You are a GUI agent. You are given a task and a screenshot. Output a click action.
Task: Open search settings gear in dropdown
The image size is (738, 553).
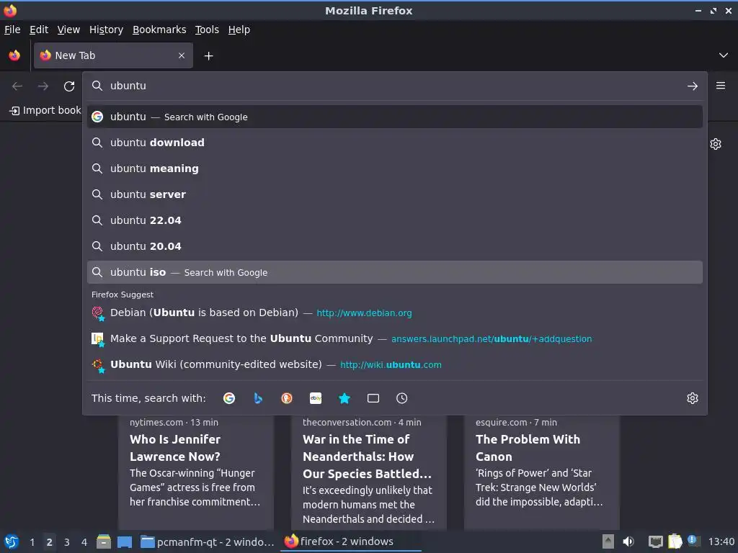pos(693,398)
